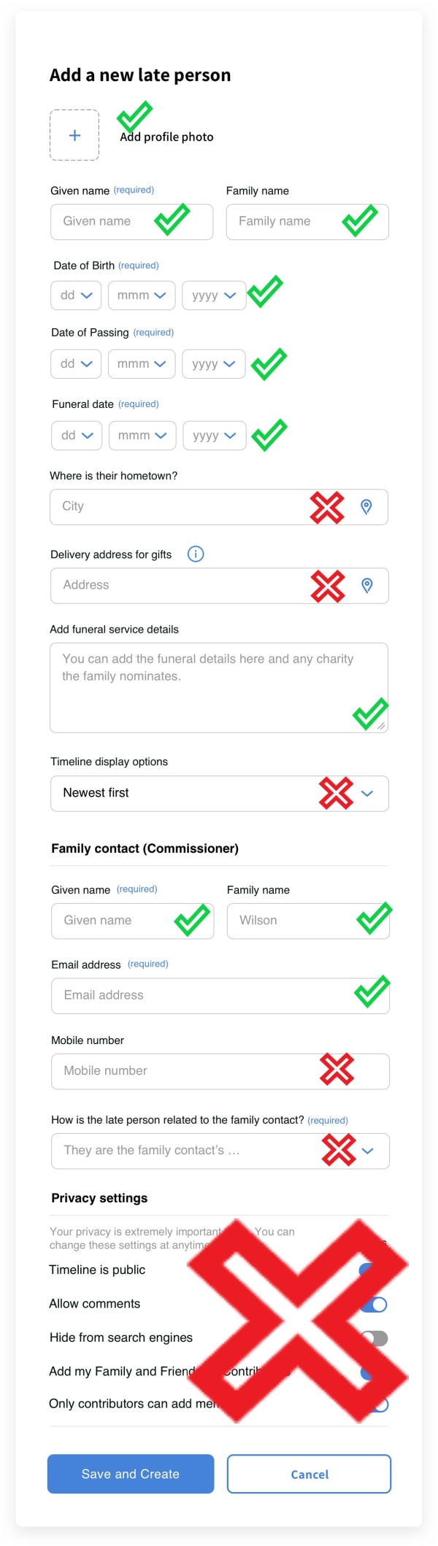The width and height of the screenshot is (438, 1546).
Task: Click the location pin in delivery Address field
Action: pos(367,586)
